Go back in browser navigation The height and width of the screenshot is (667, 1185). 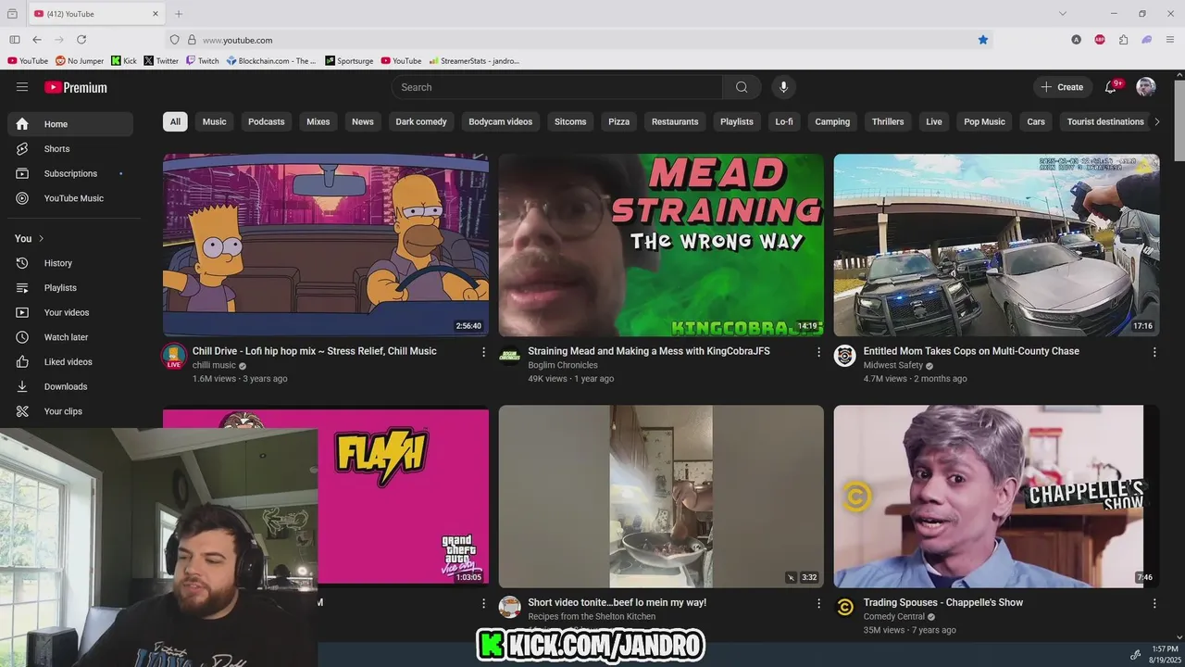coord(37,40)
